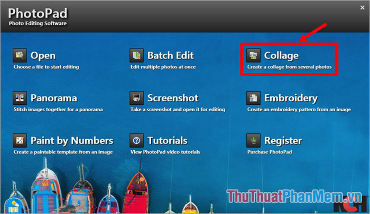
Task: Select the Batch Edit icon
Action: (x=136, y=55)
